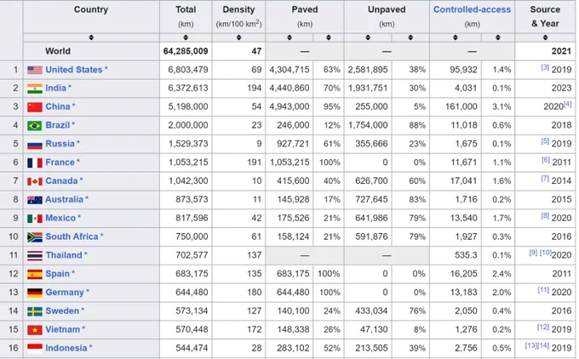This screenshot has height=359, width=579.
Task: Open the France country link
Action: [60, 162]
